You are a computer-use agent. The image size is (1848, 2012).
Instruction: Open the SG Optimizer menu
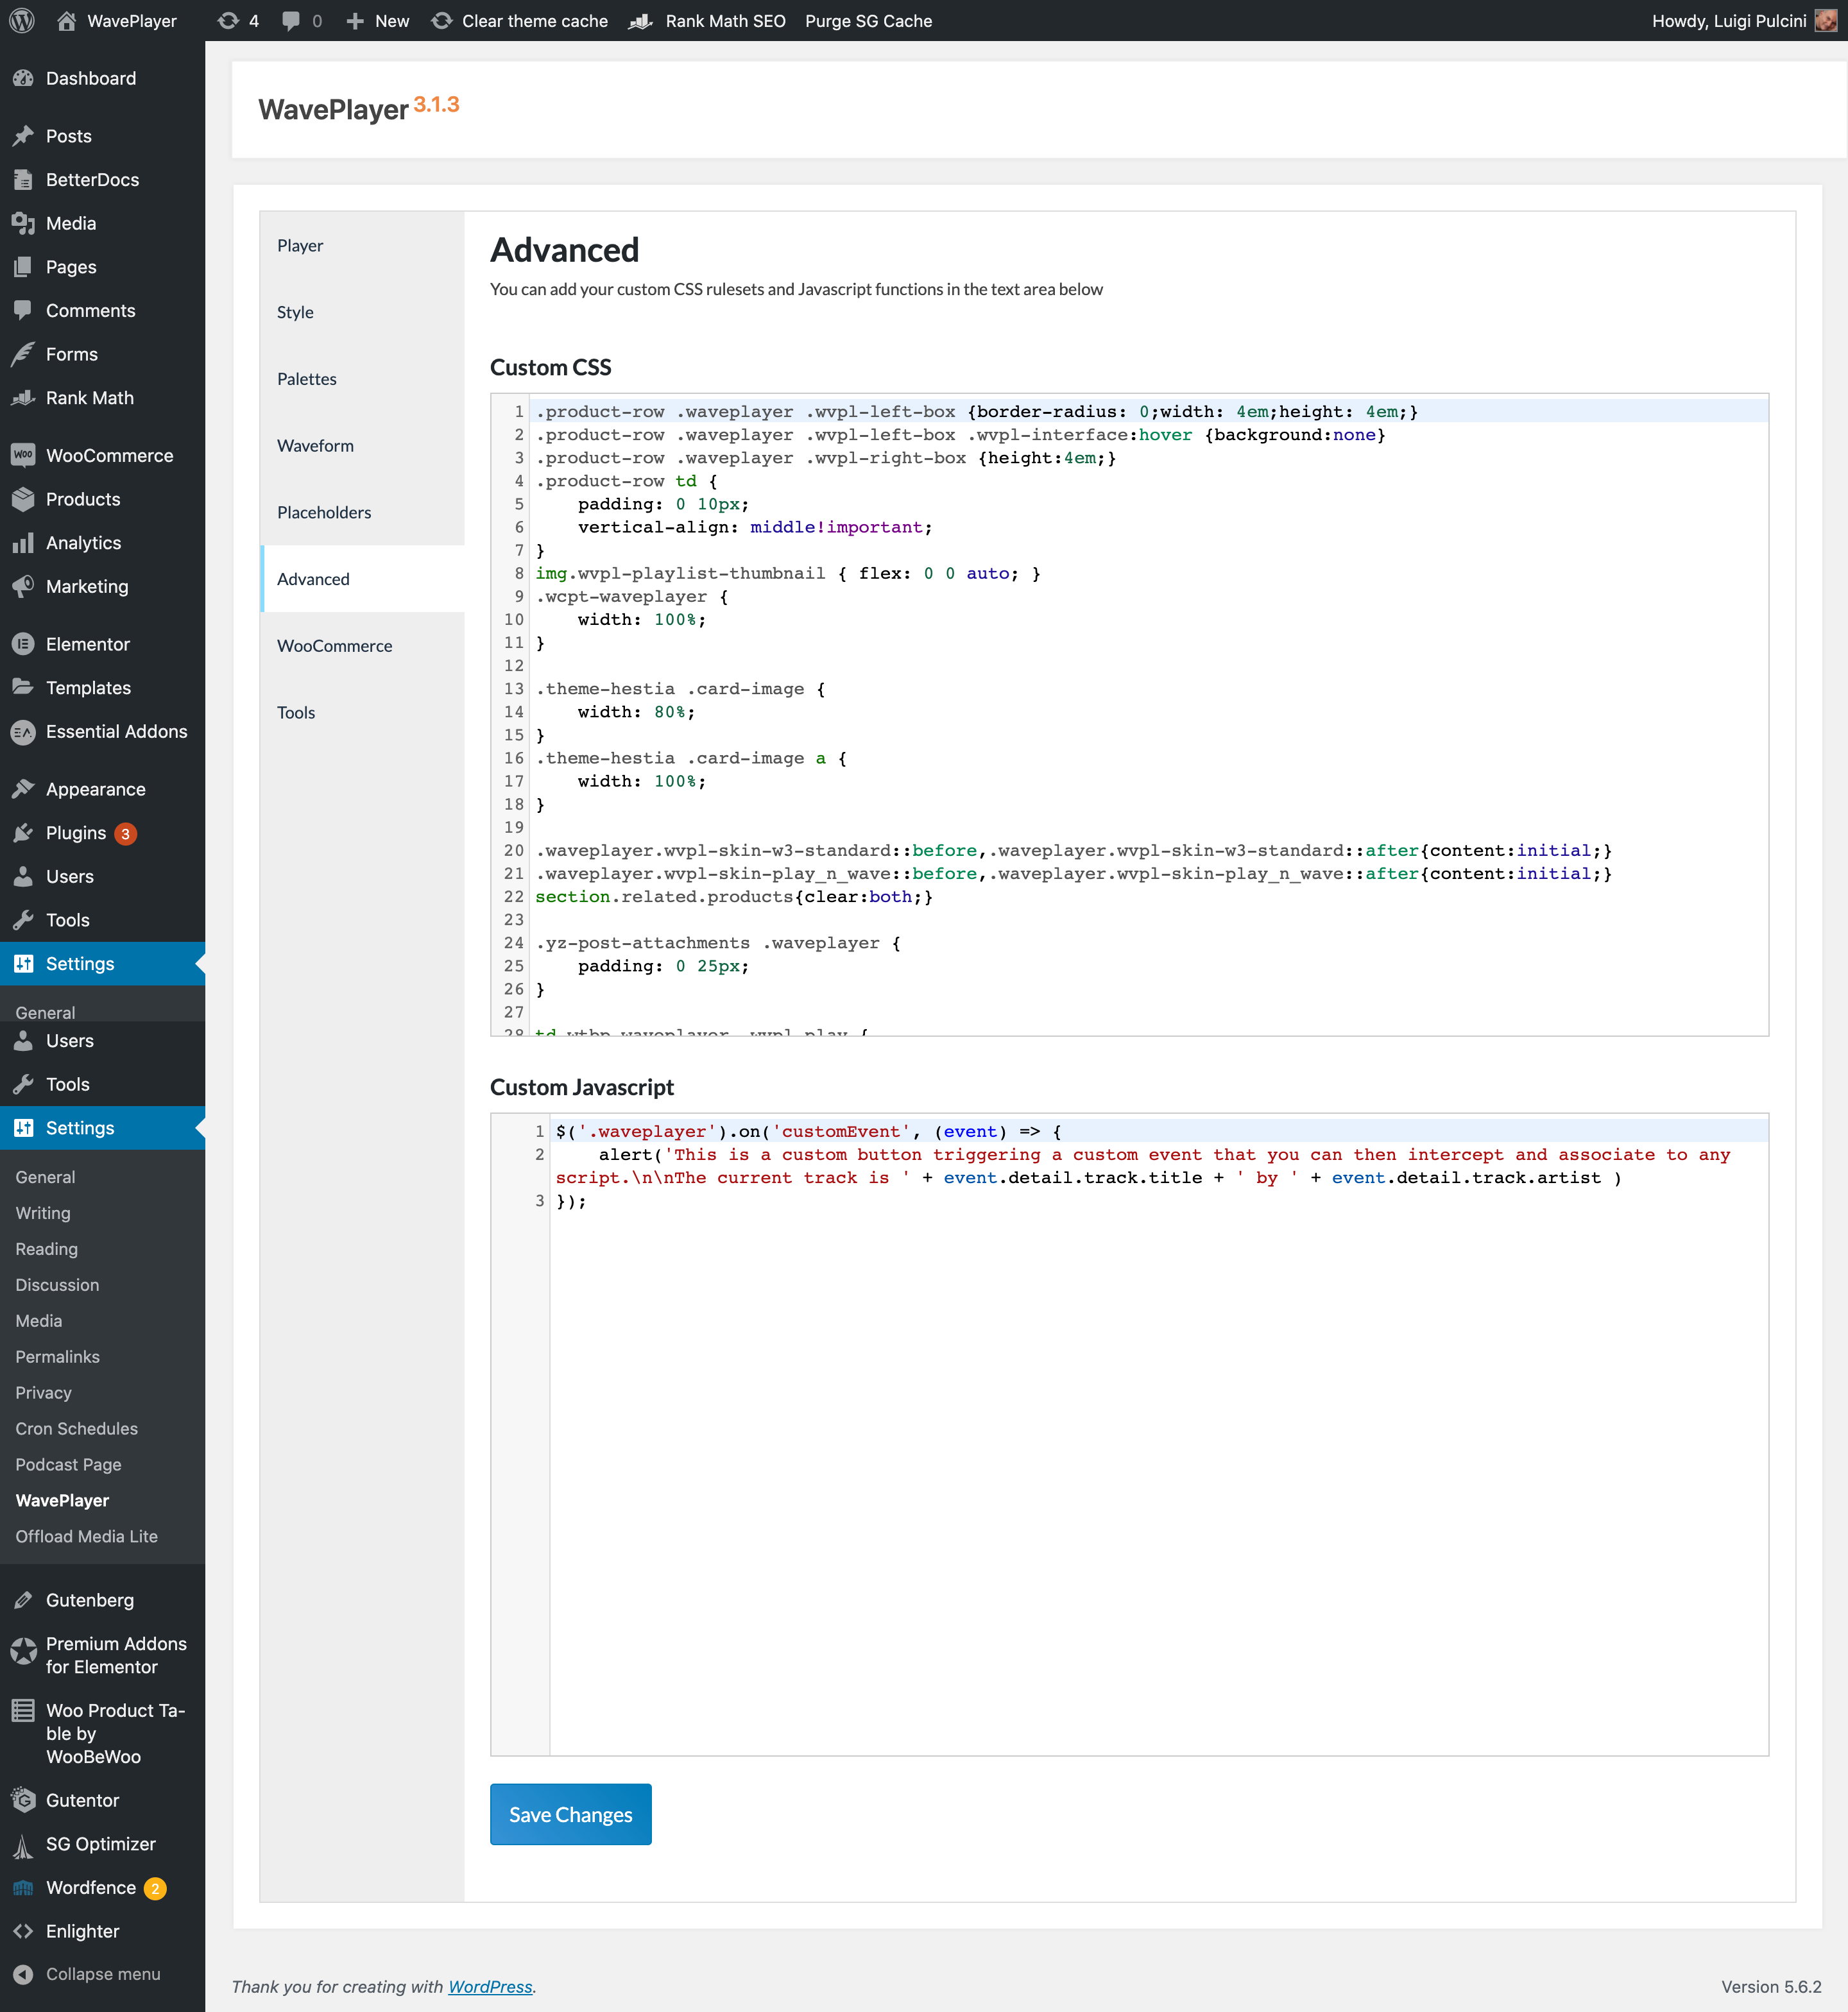(x=100, y=1843)
